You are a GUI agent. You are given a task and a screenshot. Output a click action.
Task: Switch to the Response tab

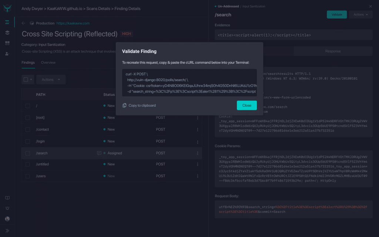333,51
